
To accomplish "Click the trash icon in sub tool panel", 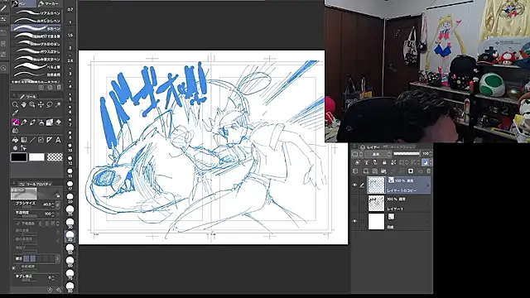I will [x=59, y=87].
